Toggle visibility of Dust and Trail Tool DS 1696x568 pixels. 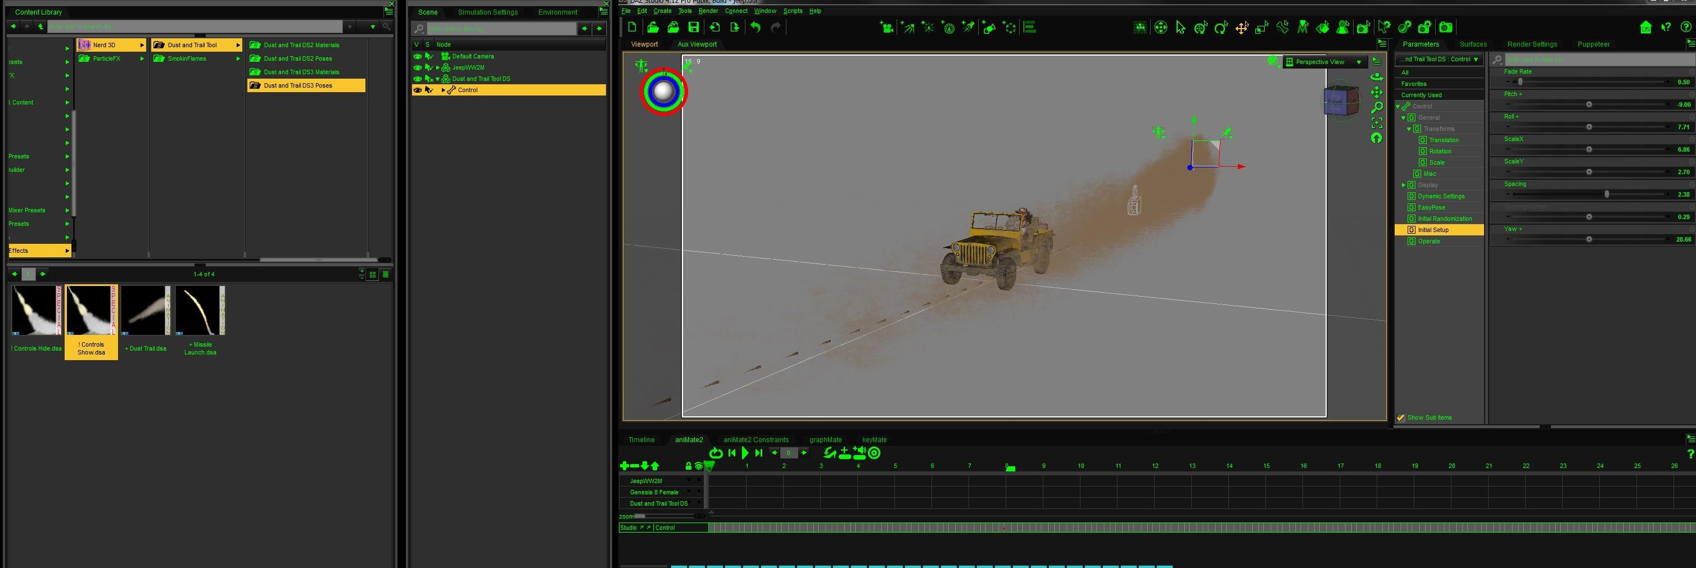click(418, 79)
